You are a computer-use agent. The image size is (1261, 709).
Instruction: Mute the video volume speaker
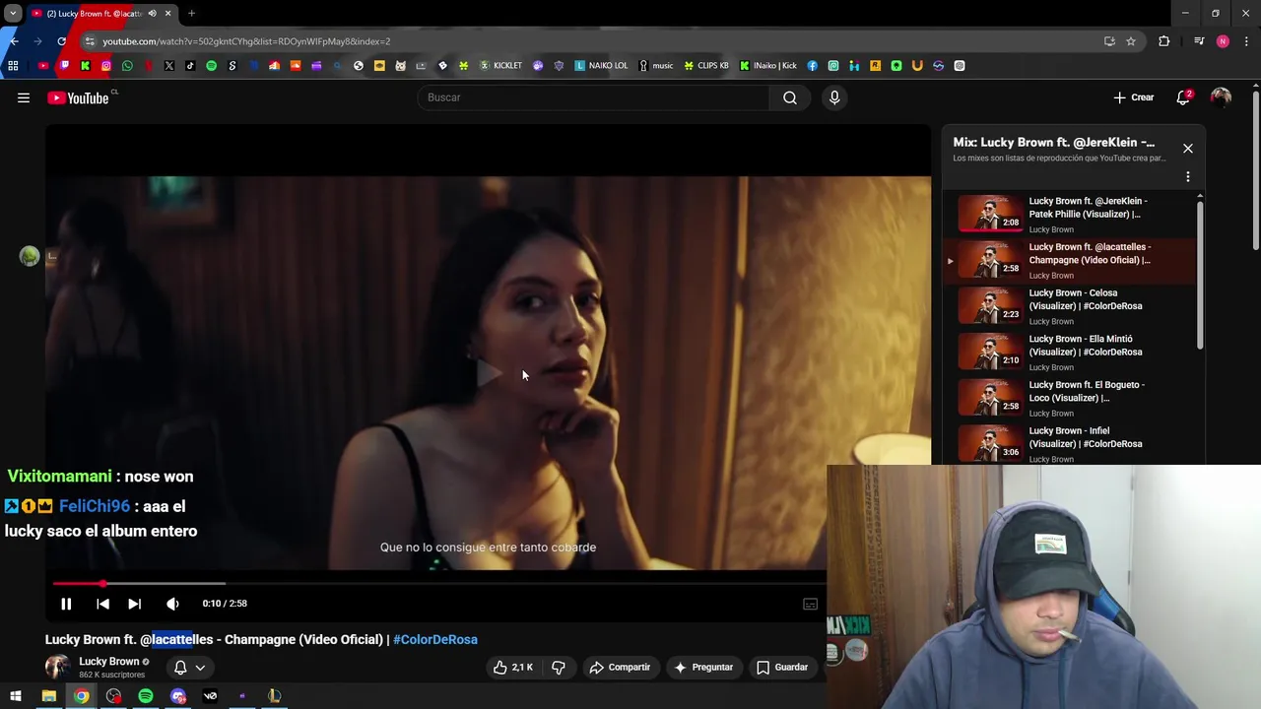point(172,604)
